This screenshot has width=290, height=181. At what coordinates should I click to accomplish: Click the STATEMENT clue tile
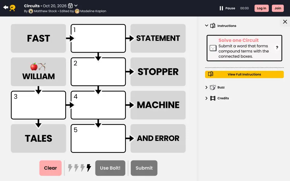(158, 38)
